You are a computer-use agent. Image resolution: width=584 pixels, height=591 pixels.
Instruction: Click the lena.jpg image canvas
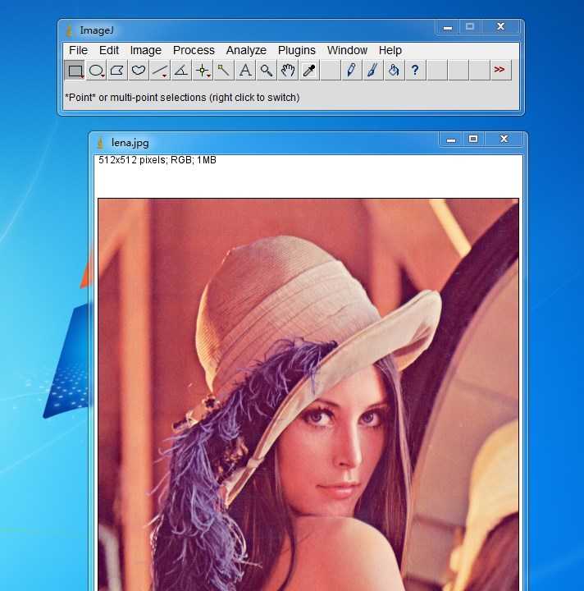tap(308, 394)
